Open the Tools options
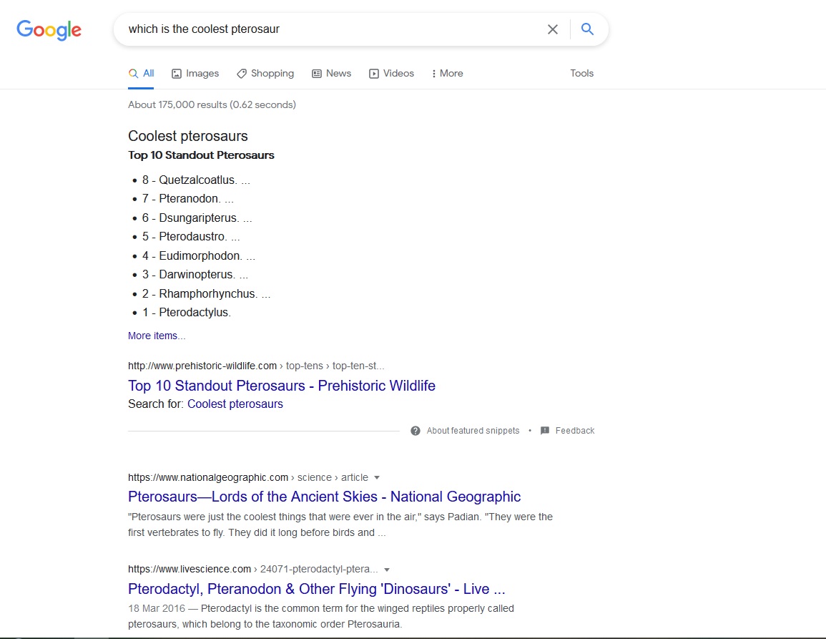 coord(581,73)
